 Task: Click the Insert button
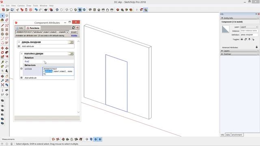74,32
